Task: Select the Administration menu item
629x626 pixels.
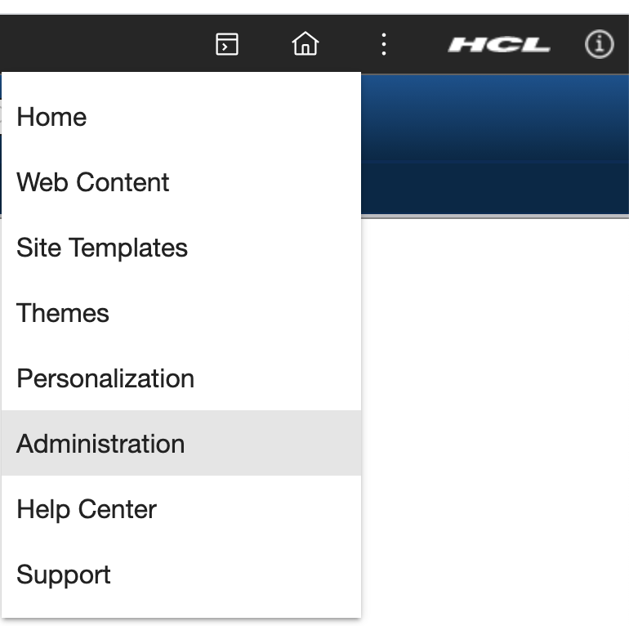Action: tap(100, 444)
